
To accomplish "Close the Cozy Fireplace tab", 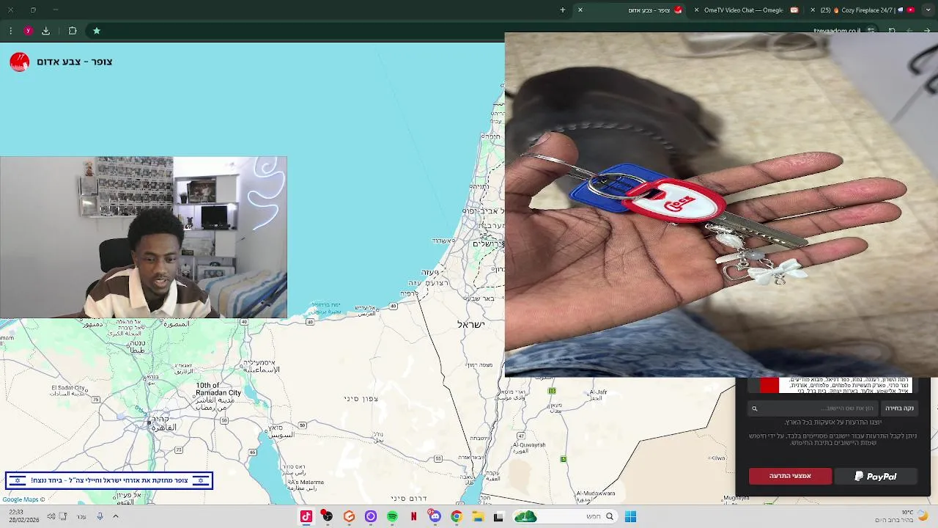I will (813, 10).
